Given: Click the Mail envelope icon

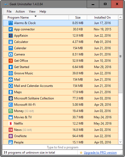Looking at the screenshot, I should pos(11,80).
